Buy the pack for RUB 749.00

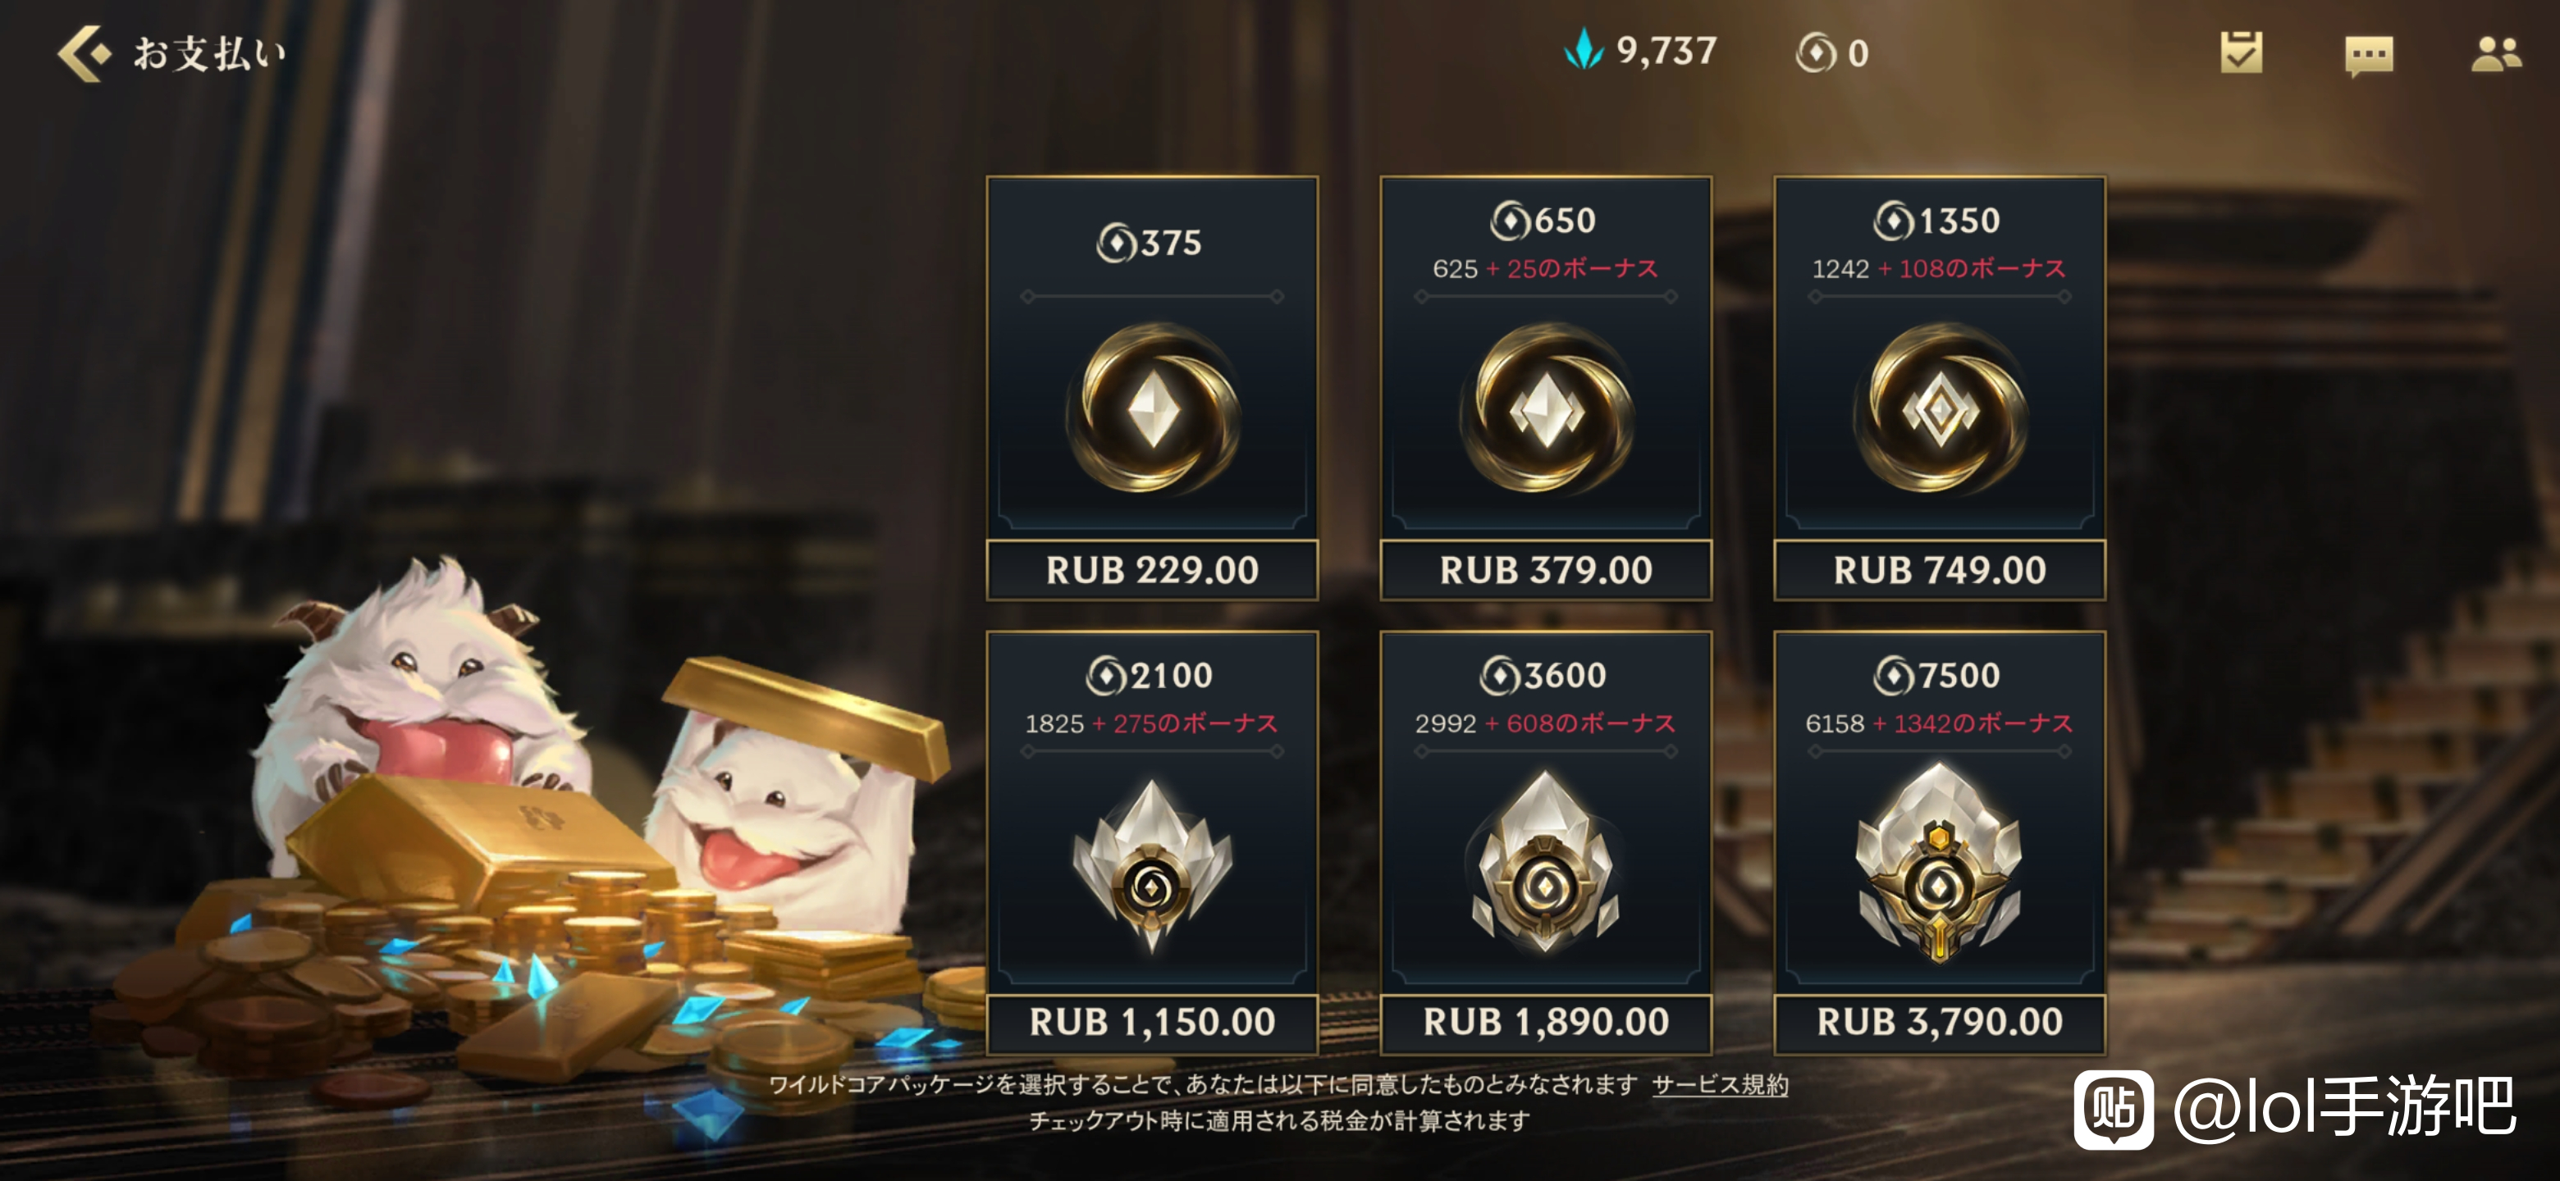coord(1939,570)
